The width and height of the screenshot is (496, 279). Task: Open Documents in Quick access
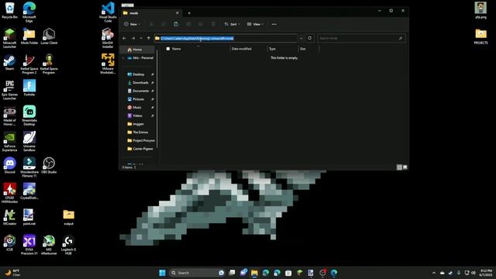pos(140,91)
